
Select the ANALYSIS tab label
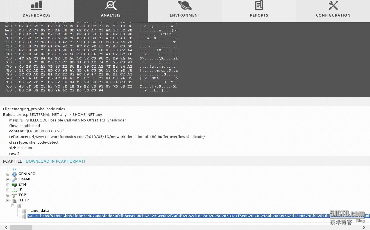click(x=111, y=15)
